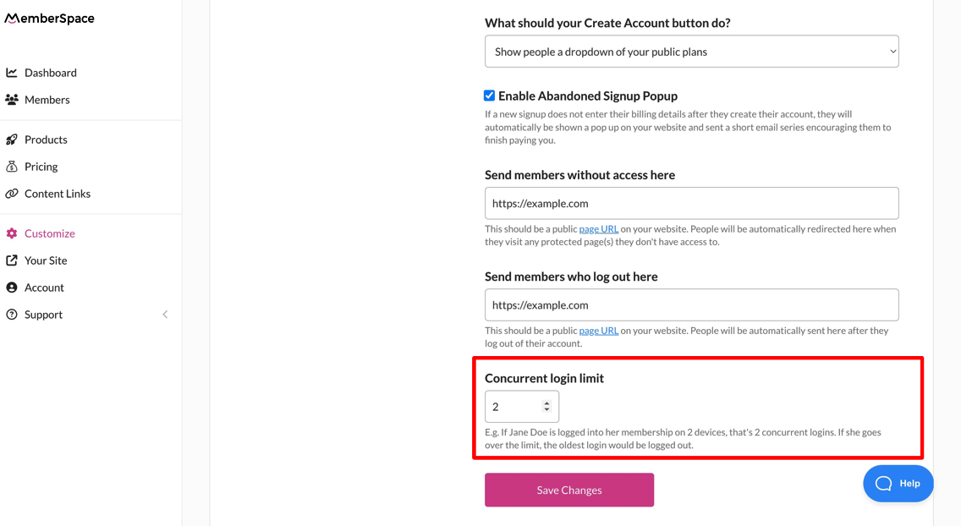Open the Help chat widget
Screen dimensions: 961x526
(x=898, y=484)
